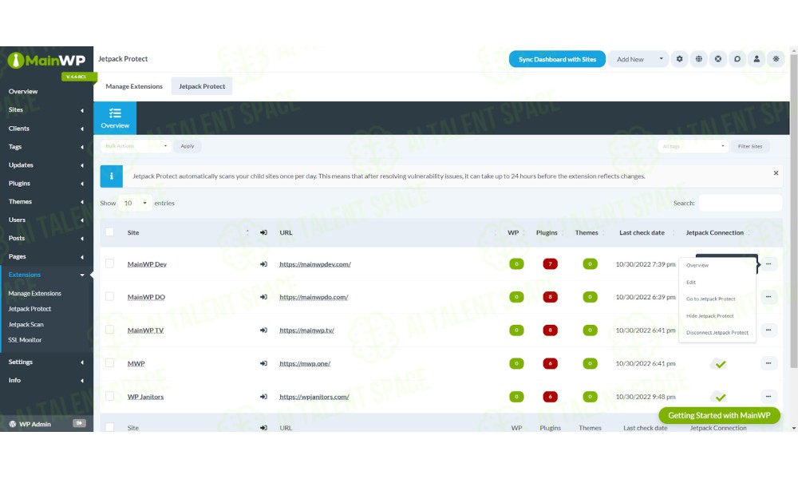
Task: Select the Jetpack Protect tab
Action: [202, 86]
